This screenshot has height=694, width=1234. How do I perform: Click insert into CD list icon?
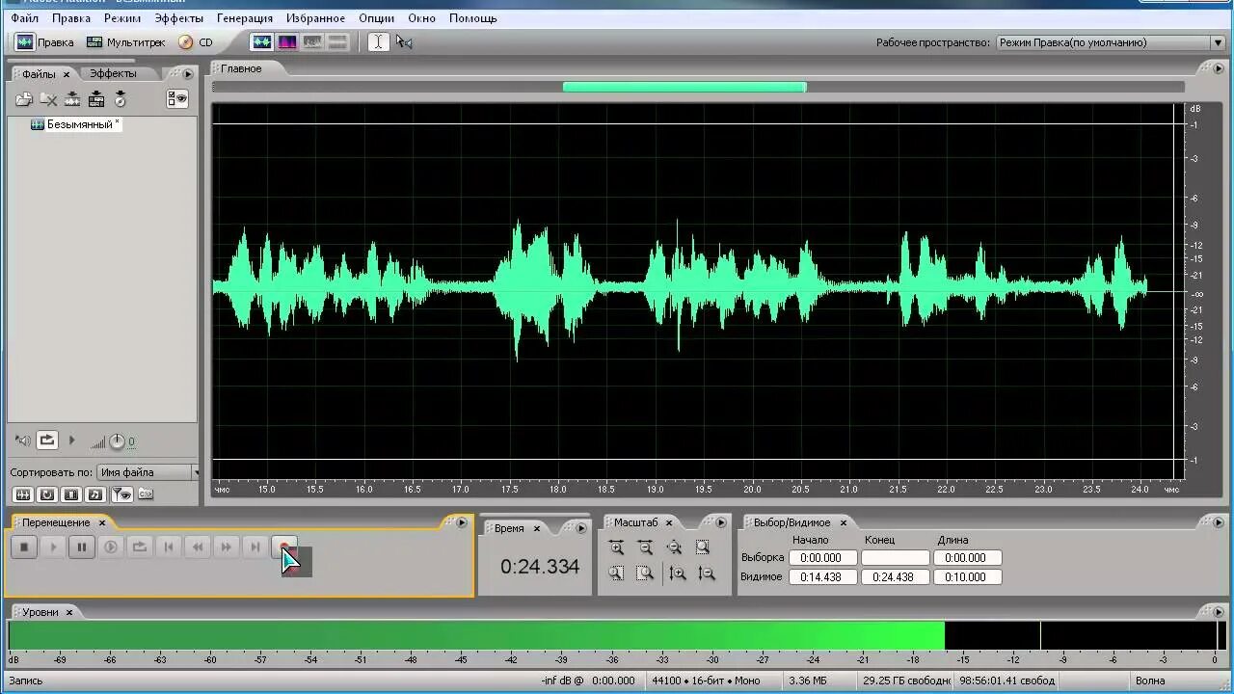coord(96,99)
